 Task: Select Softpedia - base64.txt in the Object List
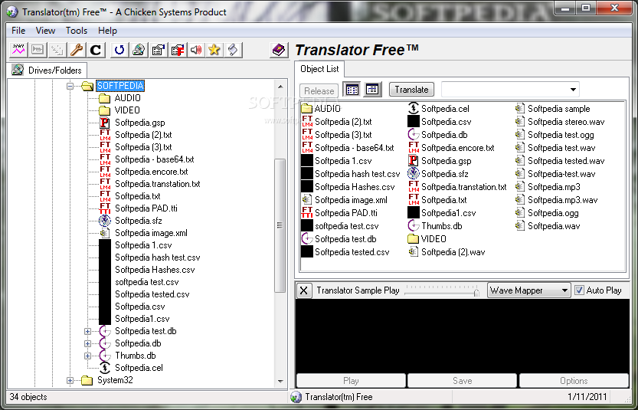pyautogui.click(x=355, y=148)
